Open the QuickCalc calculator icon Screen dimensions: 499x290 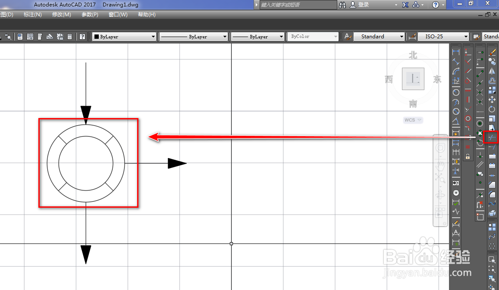tap(70, 37)
